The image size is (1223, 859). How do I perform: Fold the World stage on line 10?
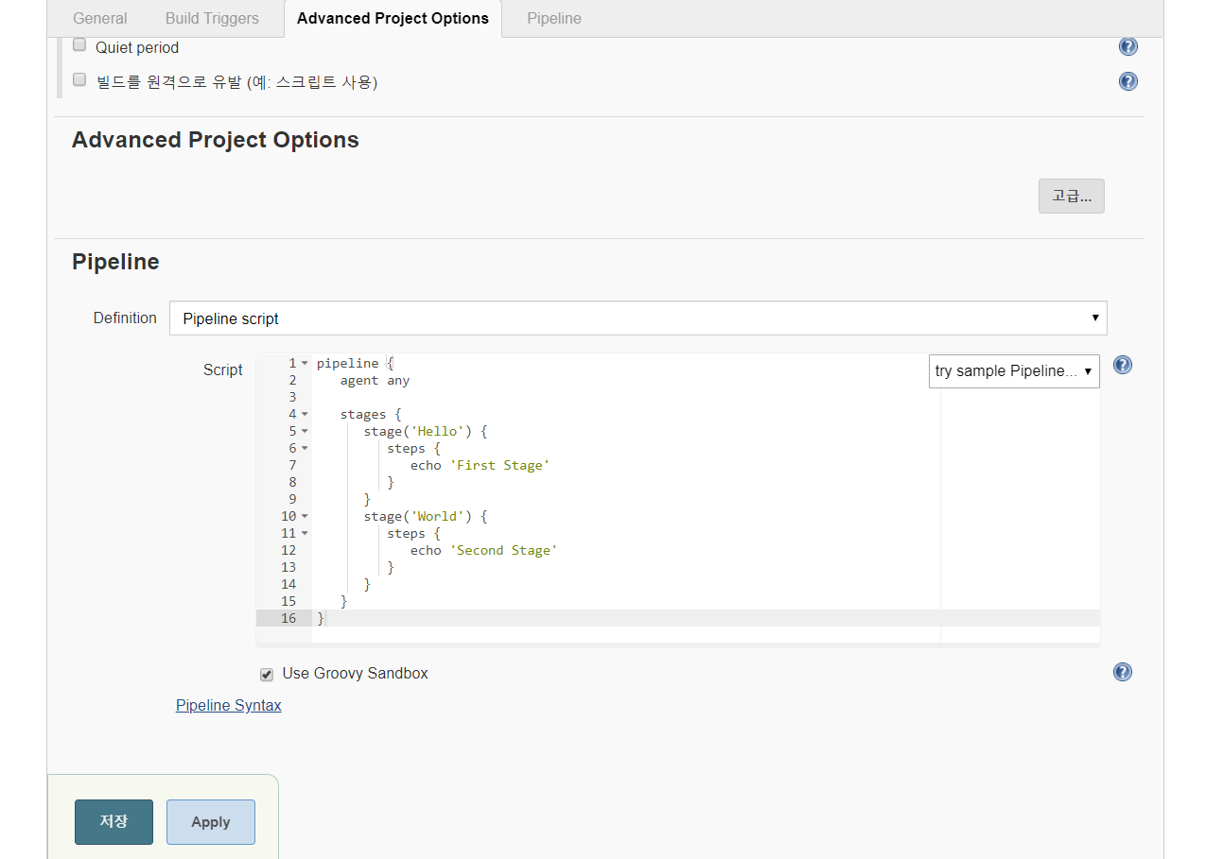click(x=305, y=517)
